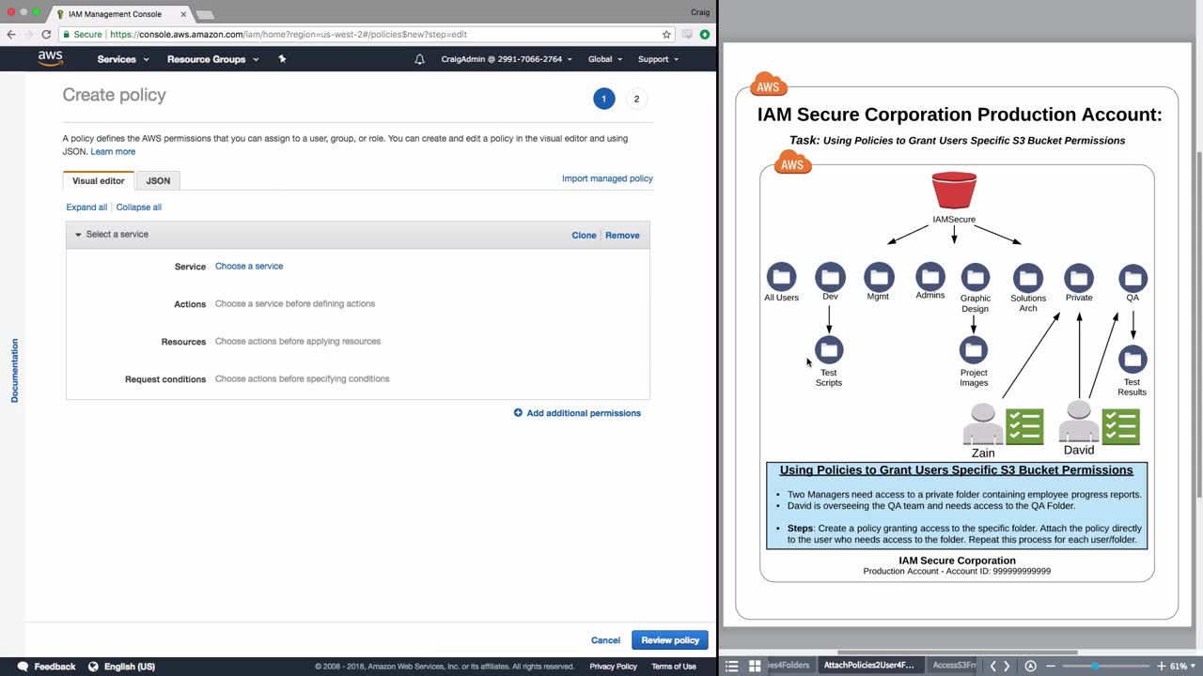Click the plus icon for additional permissions
Screen dimensions: 1203x676
pyautogui.click(x=518, y=413)
